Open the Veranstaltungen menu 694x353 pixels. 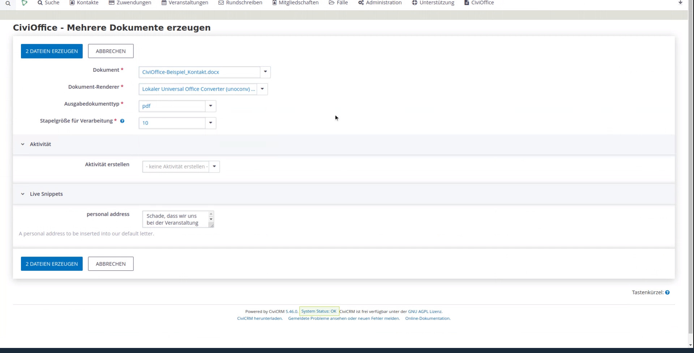click(185, 3)
